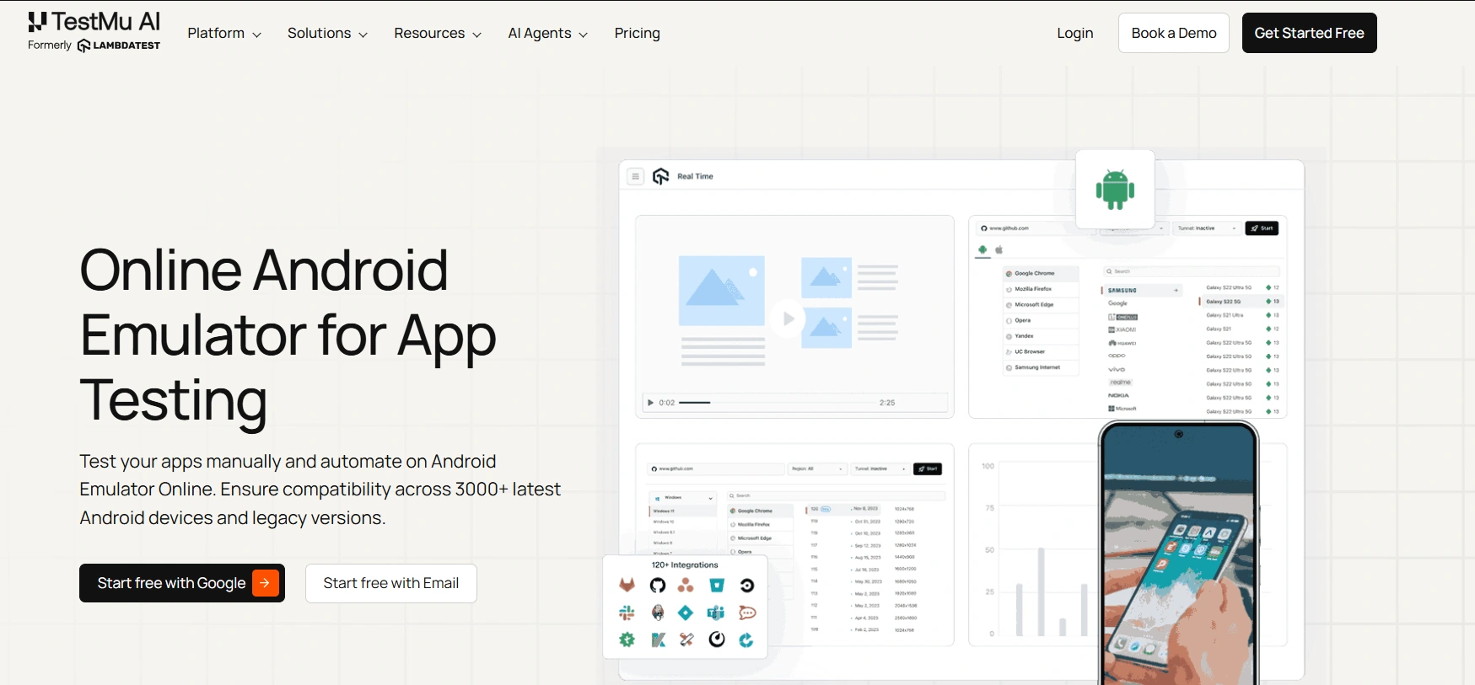
Task: Click the orange arrow on Start free with Google
Action: pyautogui.click(x=265, y=583)
